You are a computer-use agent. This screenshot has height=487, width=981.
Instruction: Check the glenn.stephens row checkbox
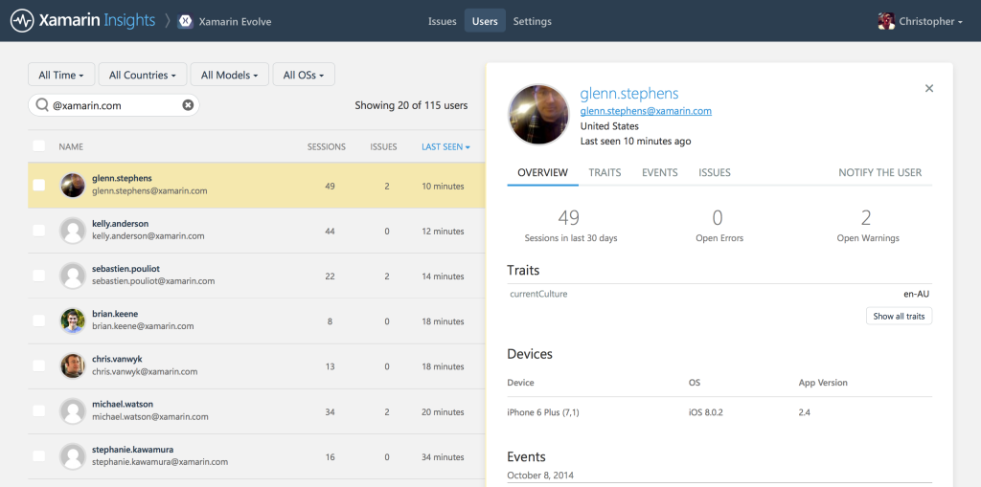pos(38,185)
